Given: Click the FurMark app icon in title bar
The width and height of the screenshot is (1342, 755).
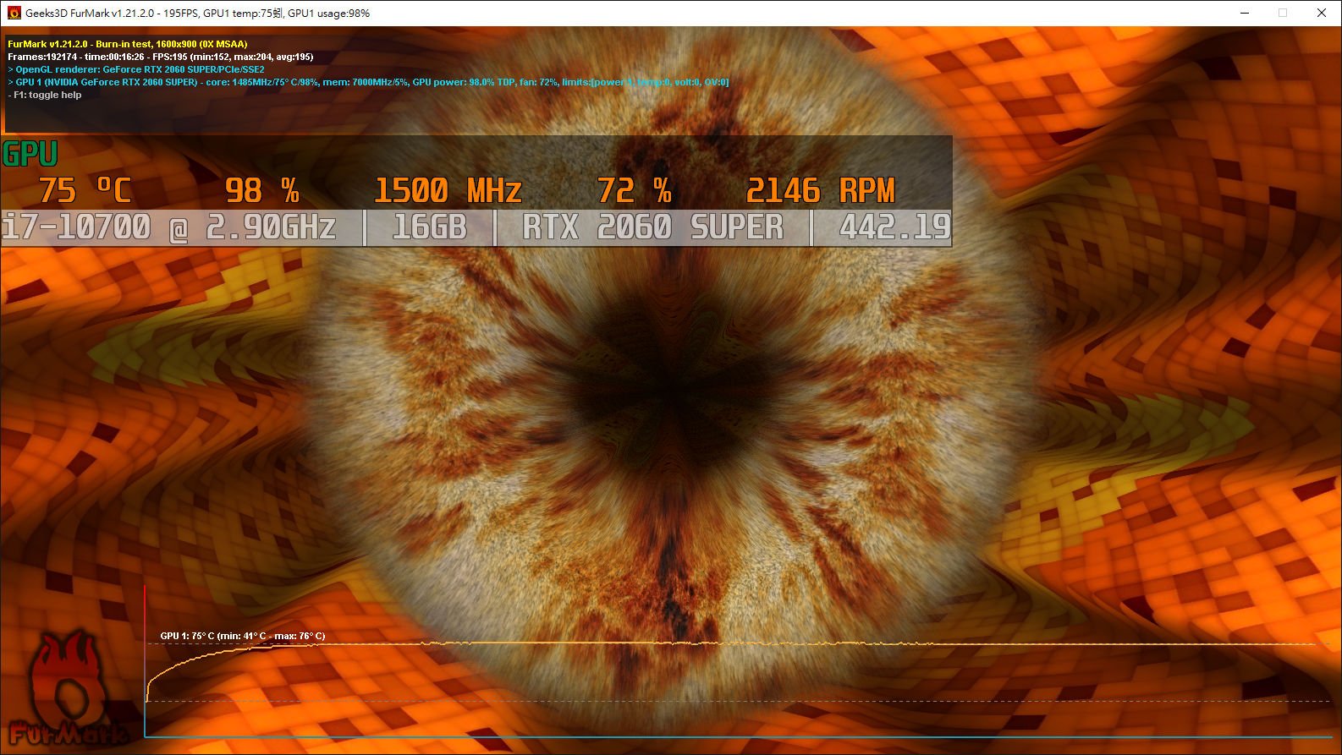Looking at the screenshot, I should (x=14, y=13).
